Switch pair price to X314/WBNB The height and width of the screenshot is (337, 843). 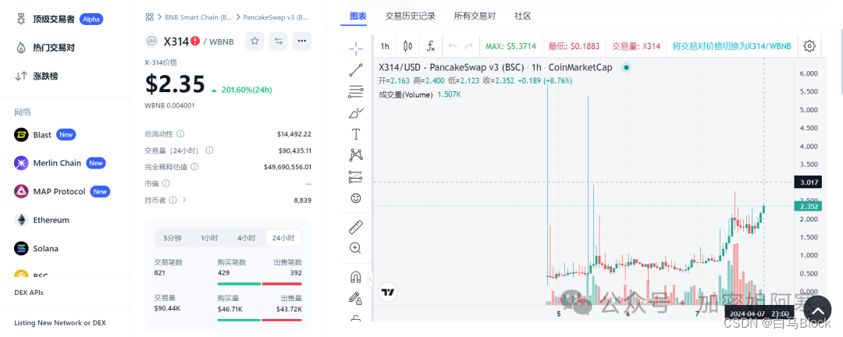(731, 46)
